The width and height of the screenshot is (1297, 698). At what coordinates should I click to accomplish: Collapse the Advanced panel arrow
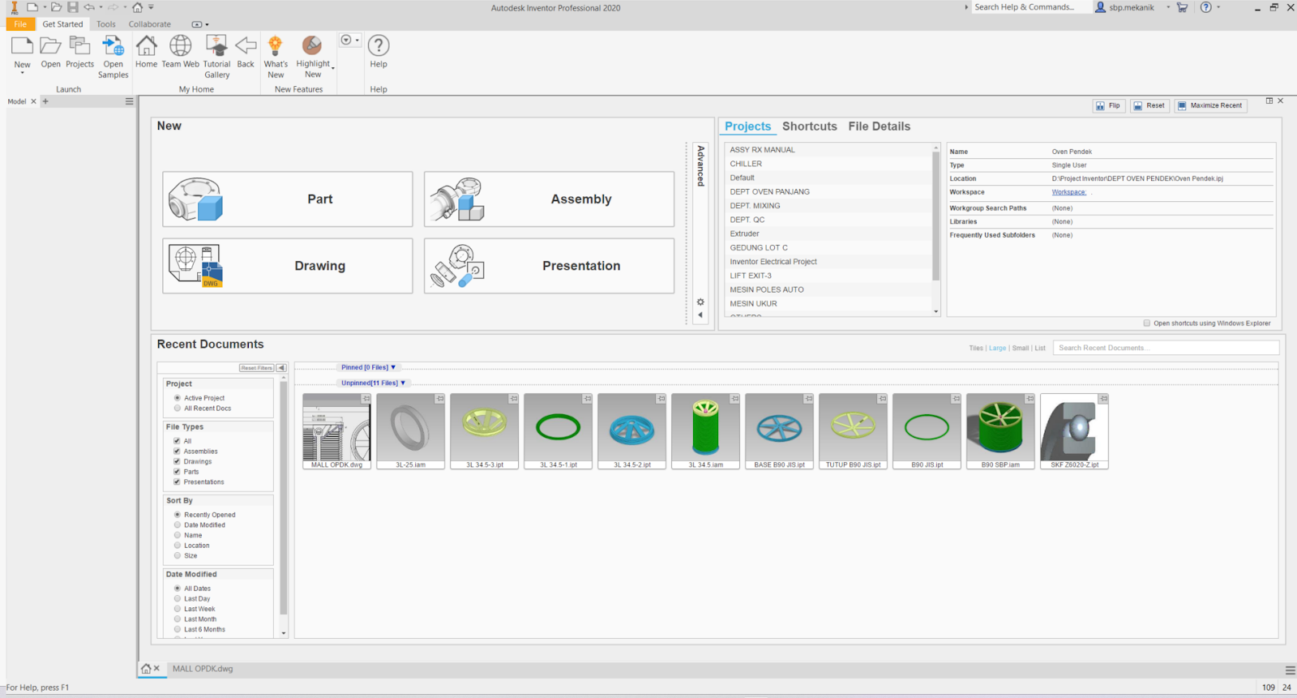[700, 315]
